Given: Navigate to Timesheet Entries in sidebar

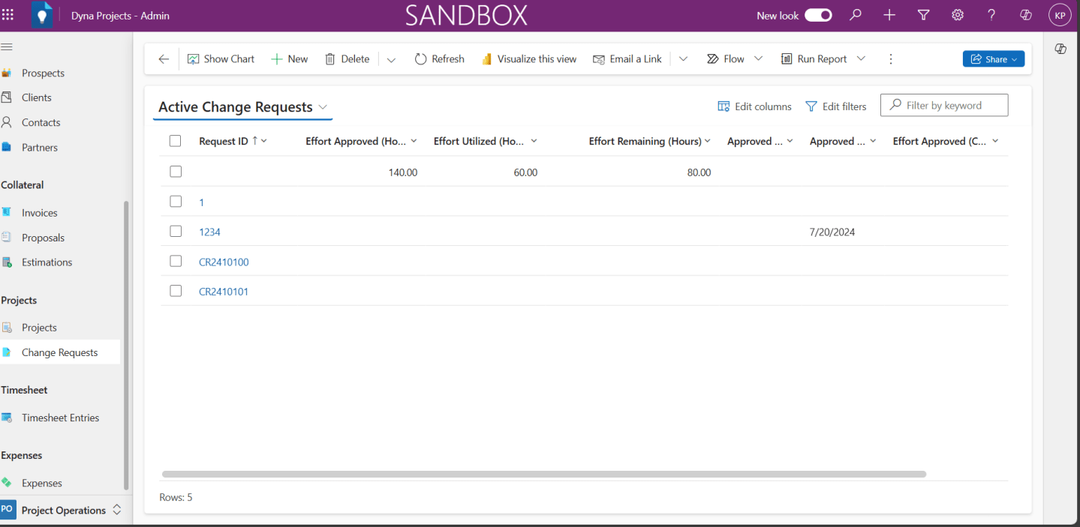Looking at the screenshot, I should 60,418.
